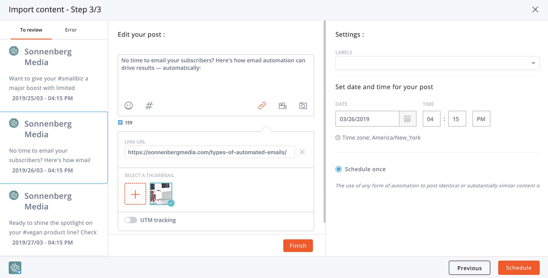This screenshot has height=278, width=548.
Task: Enable UTM tracking switch
Action: (131, 220)
